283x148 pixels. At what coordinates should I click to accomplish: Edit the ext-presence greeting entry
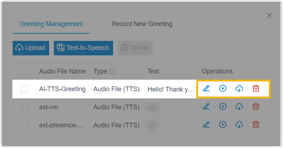(206, 125)
